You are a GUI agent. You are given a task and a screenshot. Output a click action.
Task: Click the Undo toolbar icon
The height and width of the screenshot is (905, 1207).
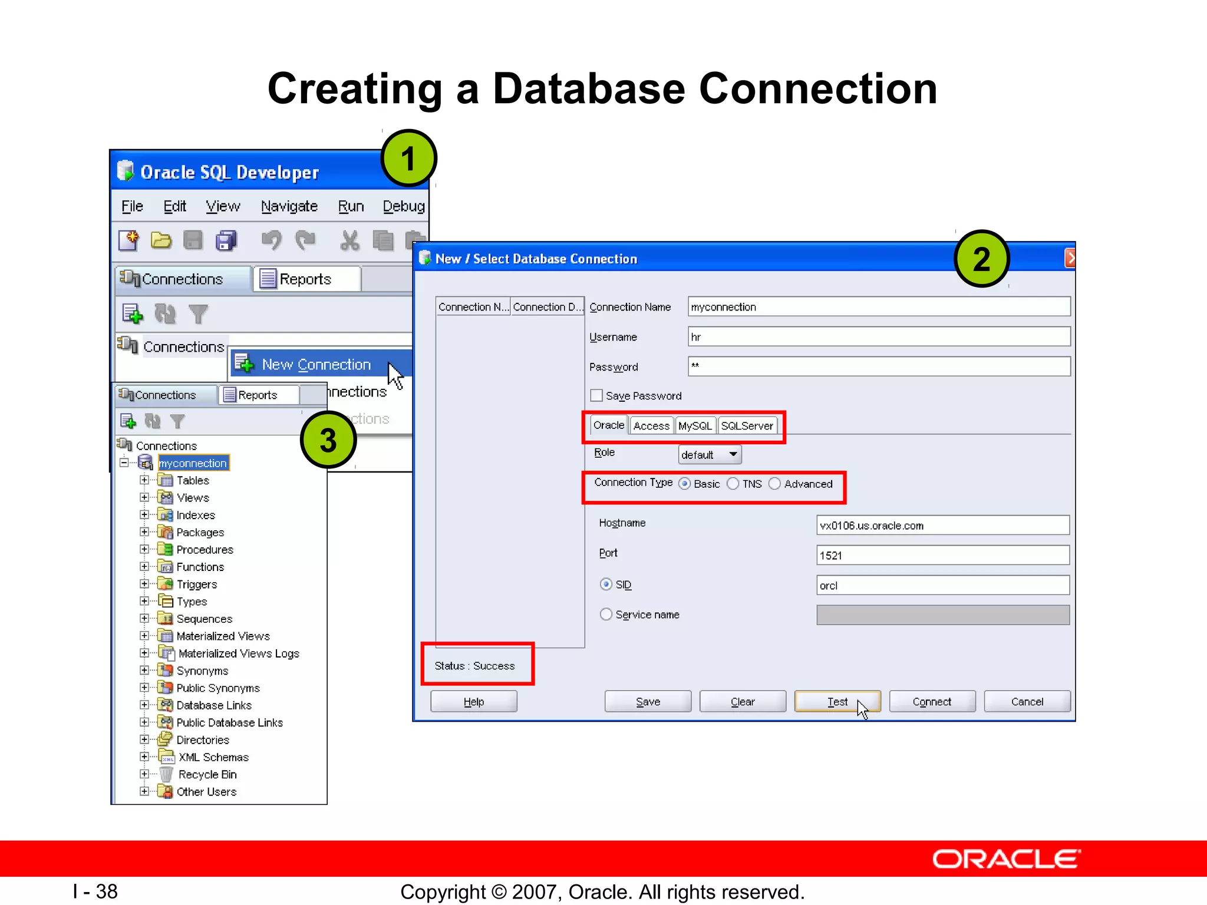[271, 240]
